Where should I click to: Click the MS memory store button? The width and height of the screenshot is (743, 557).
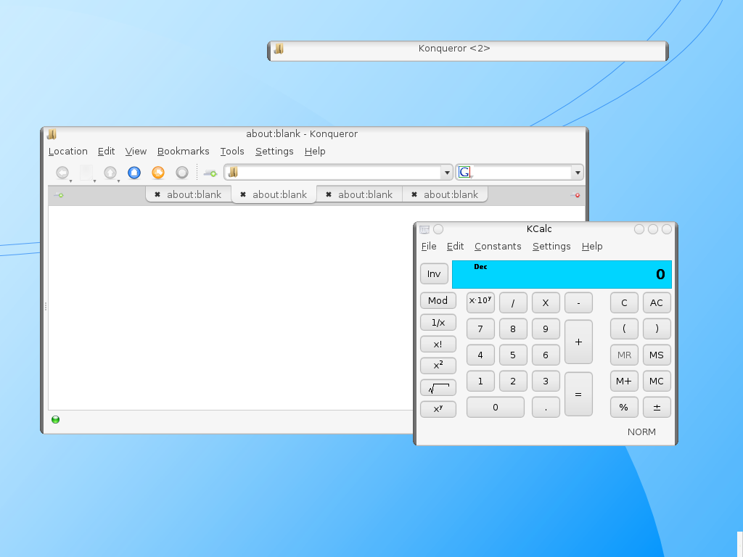[657, 355]
